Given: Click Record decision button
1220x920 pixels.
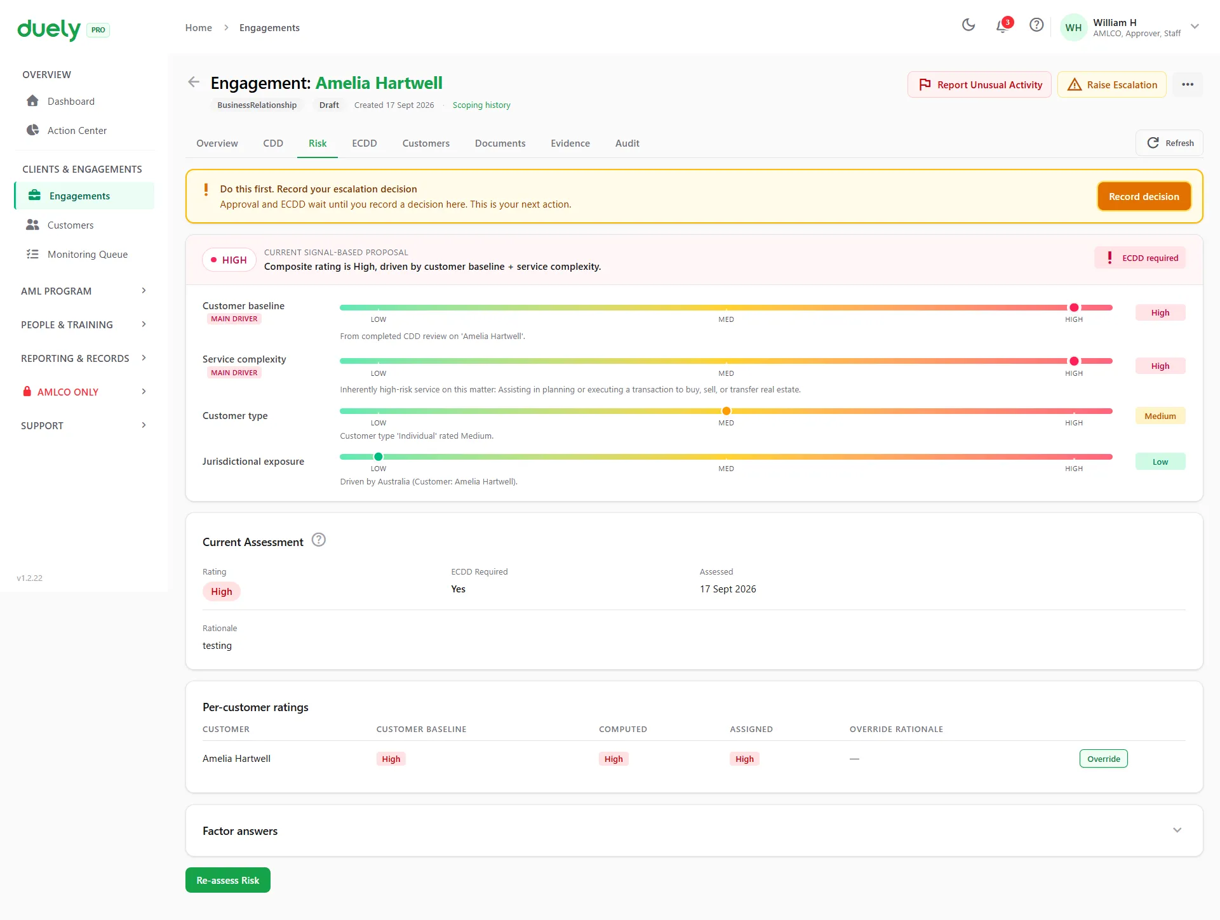Looking at the screenshot, I should click(1144, 197).
